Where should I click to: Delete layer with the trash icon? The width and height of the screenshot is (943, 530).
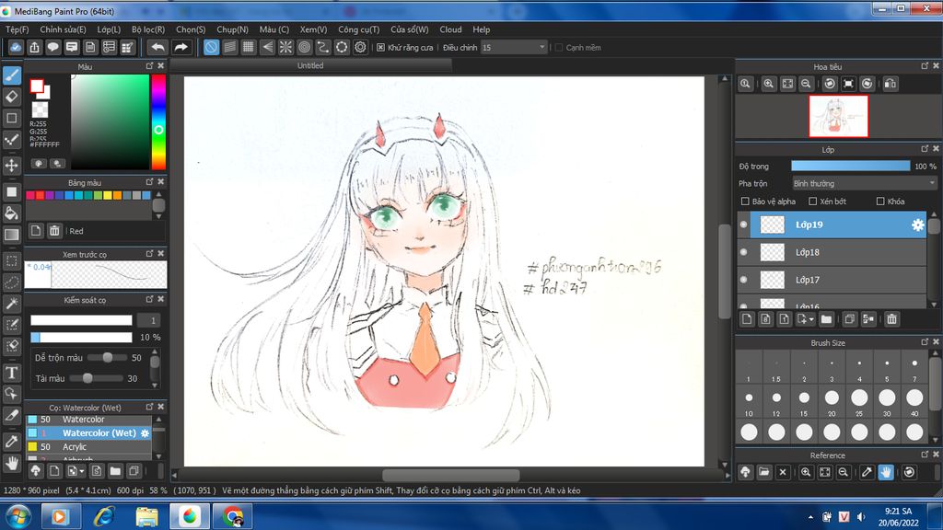891,319
